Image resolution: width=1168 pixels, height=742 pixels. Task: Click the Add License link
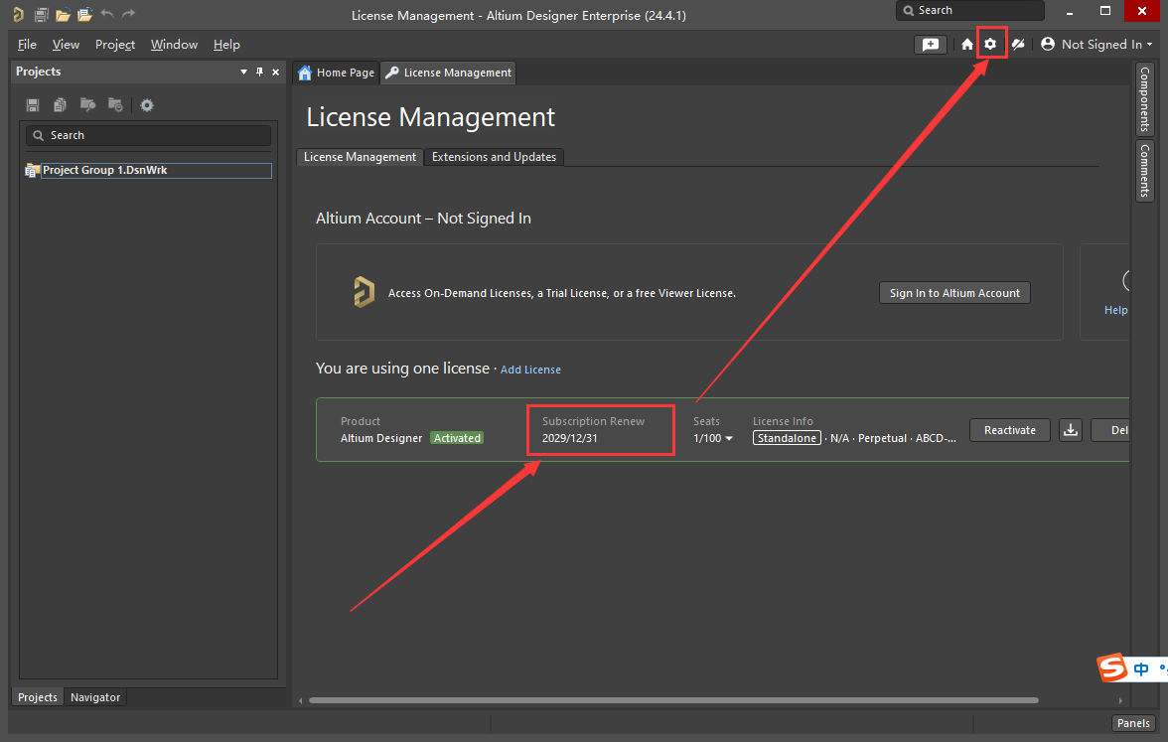click(530, 370)
